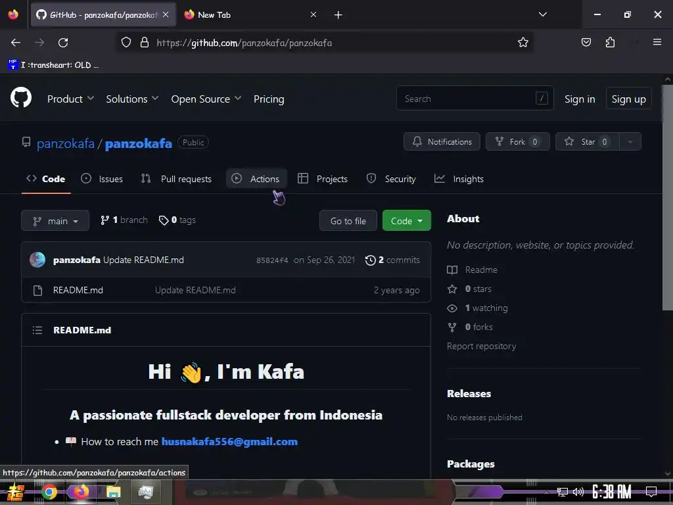This screenshot has height=505, width=673.
Task: Click the page vertical scrollbar thumb
Action: click(x=668, y=197)
